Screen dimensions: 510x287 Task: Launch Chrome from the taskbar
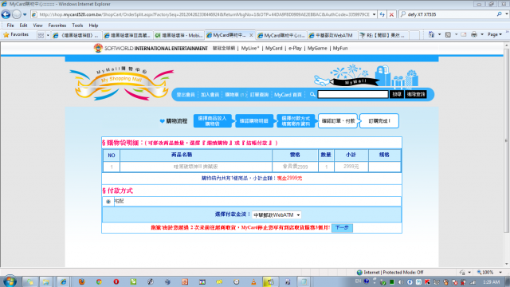pos(99,281)
